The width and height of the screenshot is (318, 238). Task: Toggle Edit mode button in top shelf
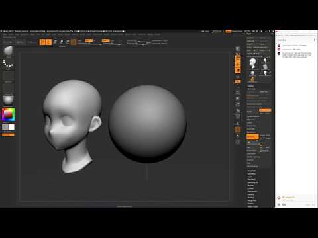(x=42, y=42)
